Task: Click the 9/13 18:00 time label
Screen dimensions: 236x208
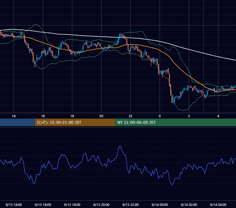Action: pos(72,205)
